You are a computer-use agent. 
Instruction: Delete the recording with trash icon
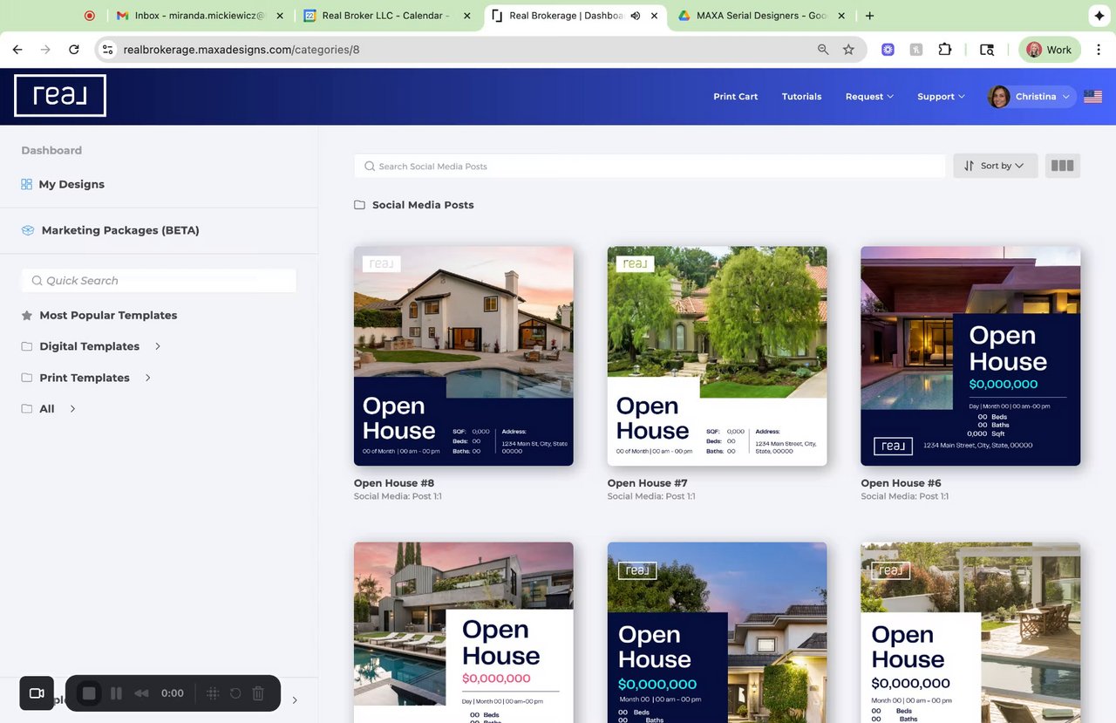pyautogui.click(x=258, y=693)
